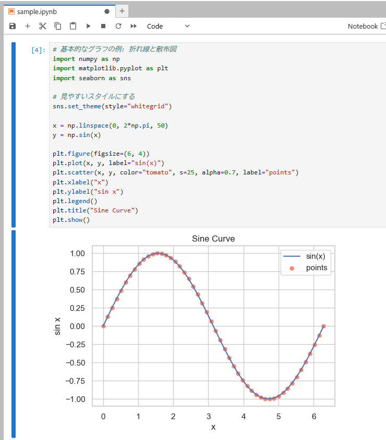Click the [4] cell execution prompt
386x440 pixels.
38,50
